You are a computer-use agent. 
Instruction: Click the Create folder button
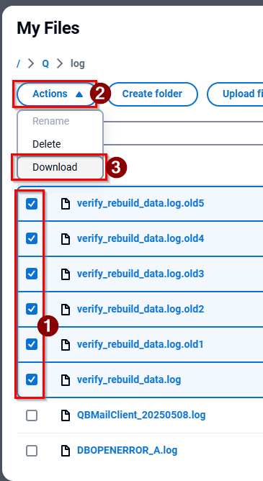(x=153, y=94)
